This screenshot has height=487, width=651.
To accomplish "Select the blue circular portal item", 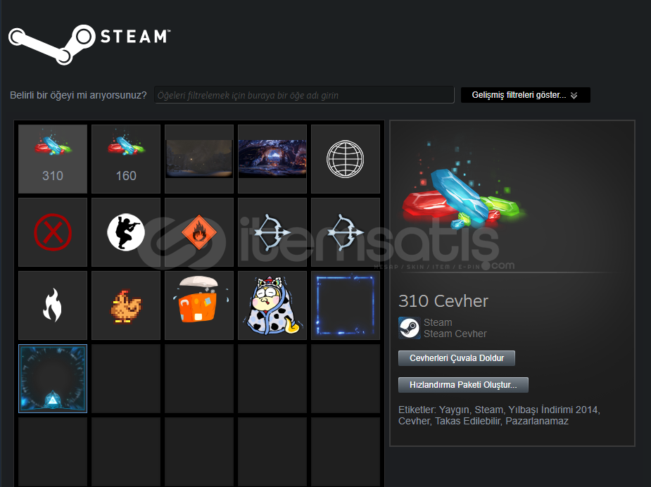I will tap(53, 379).
